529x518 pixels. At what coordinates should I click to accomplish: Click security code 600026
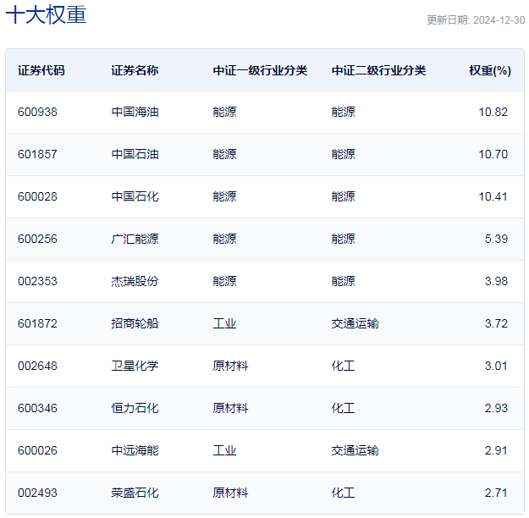pyautogui.click(x=37, y=450)
